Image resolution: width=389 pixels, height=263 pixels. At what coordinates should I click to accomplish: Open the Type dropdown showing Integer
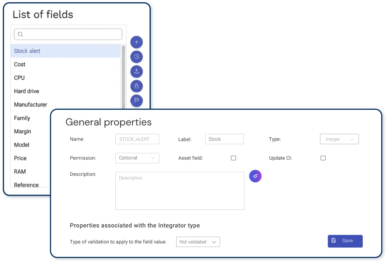point(339,139)
